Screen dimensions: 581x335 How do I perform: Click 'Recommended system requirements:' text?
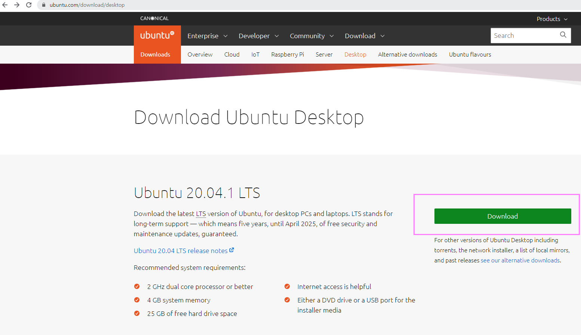tap(190, 268)
